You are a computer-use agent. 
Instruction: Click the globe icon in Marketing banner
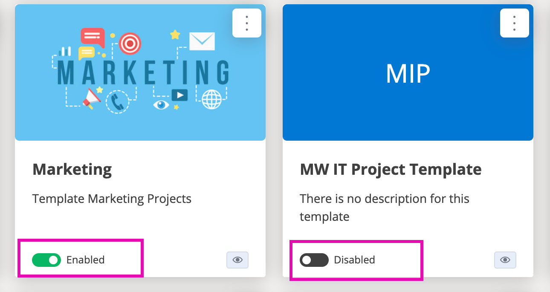tap(212, 99)
